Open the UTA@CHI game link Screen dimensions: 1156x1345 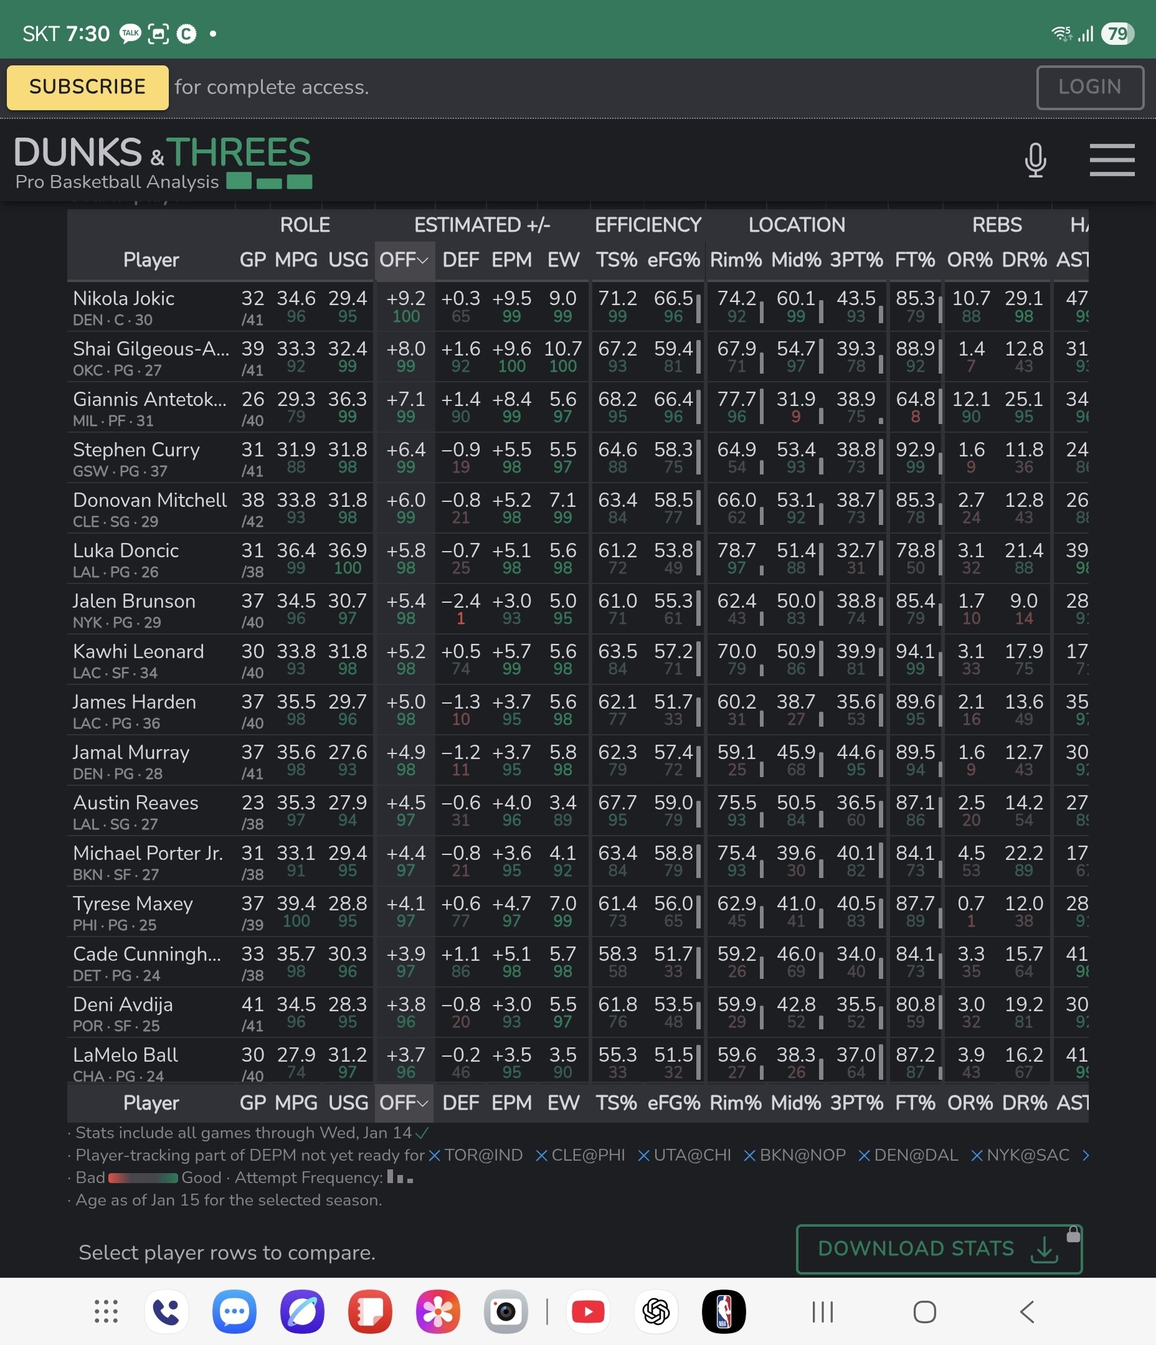click(x=691, y=1156)
